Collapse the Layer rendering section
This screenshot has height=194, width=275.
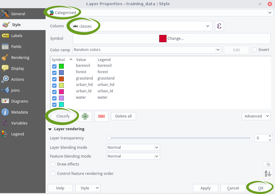pos(50,129)
